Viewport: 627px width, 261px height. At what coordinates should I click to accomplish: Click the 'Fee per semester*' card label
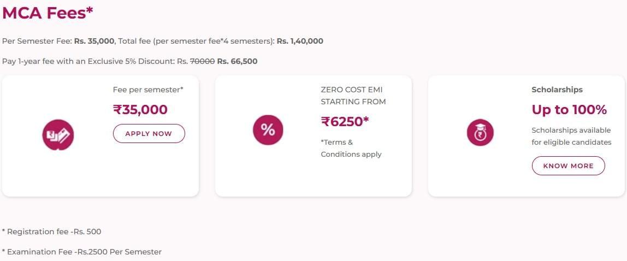(x=148, y=90)
